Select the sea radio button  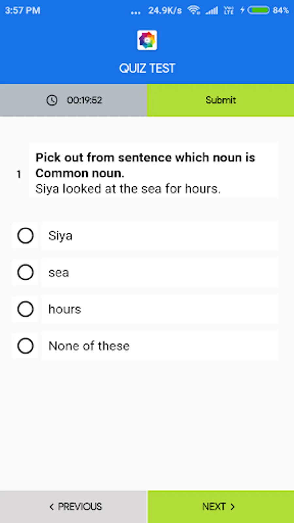[x=25, y=272]
